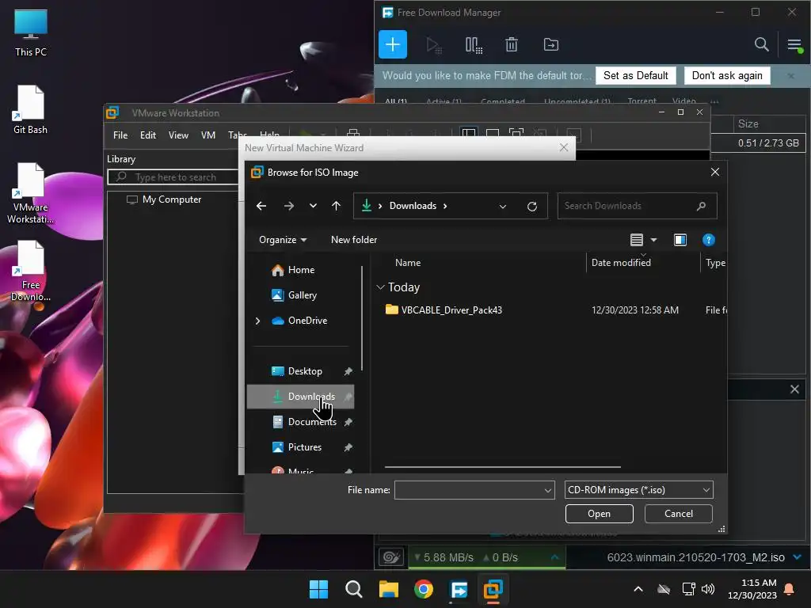Click the File name input field
Image resolution: width=811 pixels, height=608 pixels.
pyautogui.click(x=469, y=490)
